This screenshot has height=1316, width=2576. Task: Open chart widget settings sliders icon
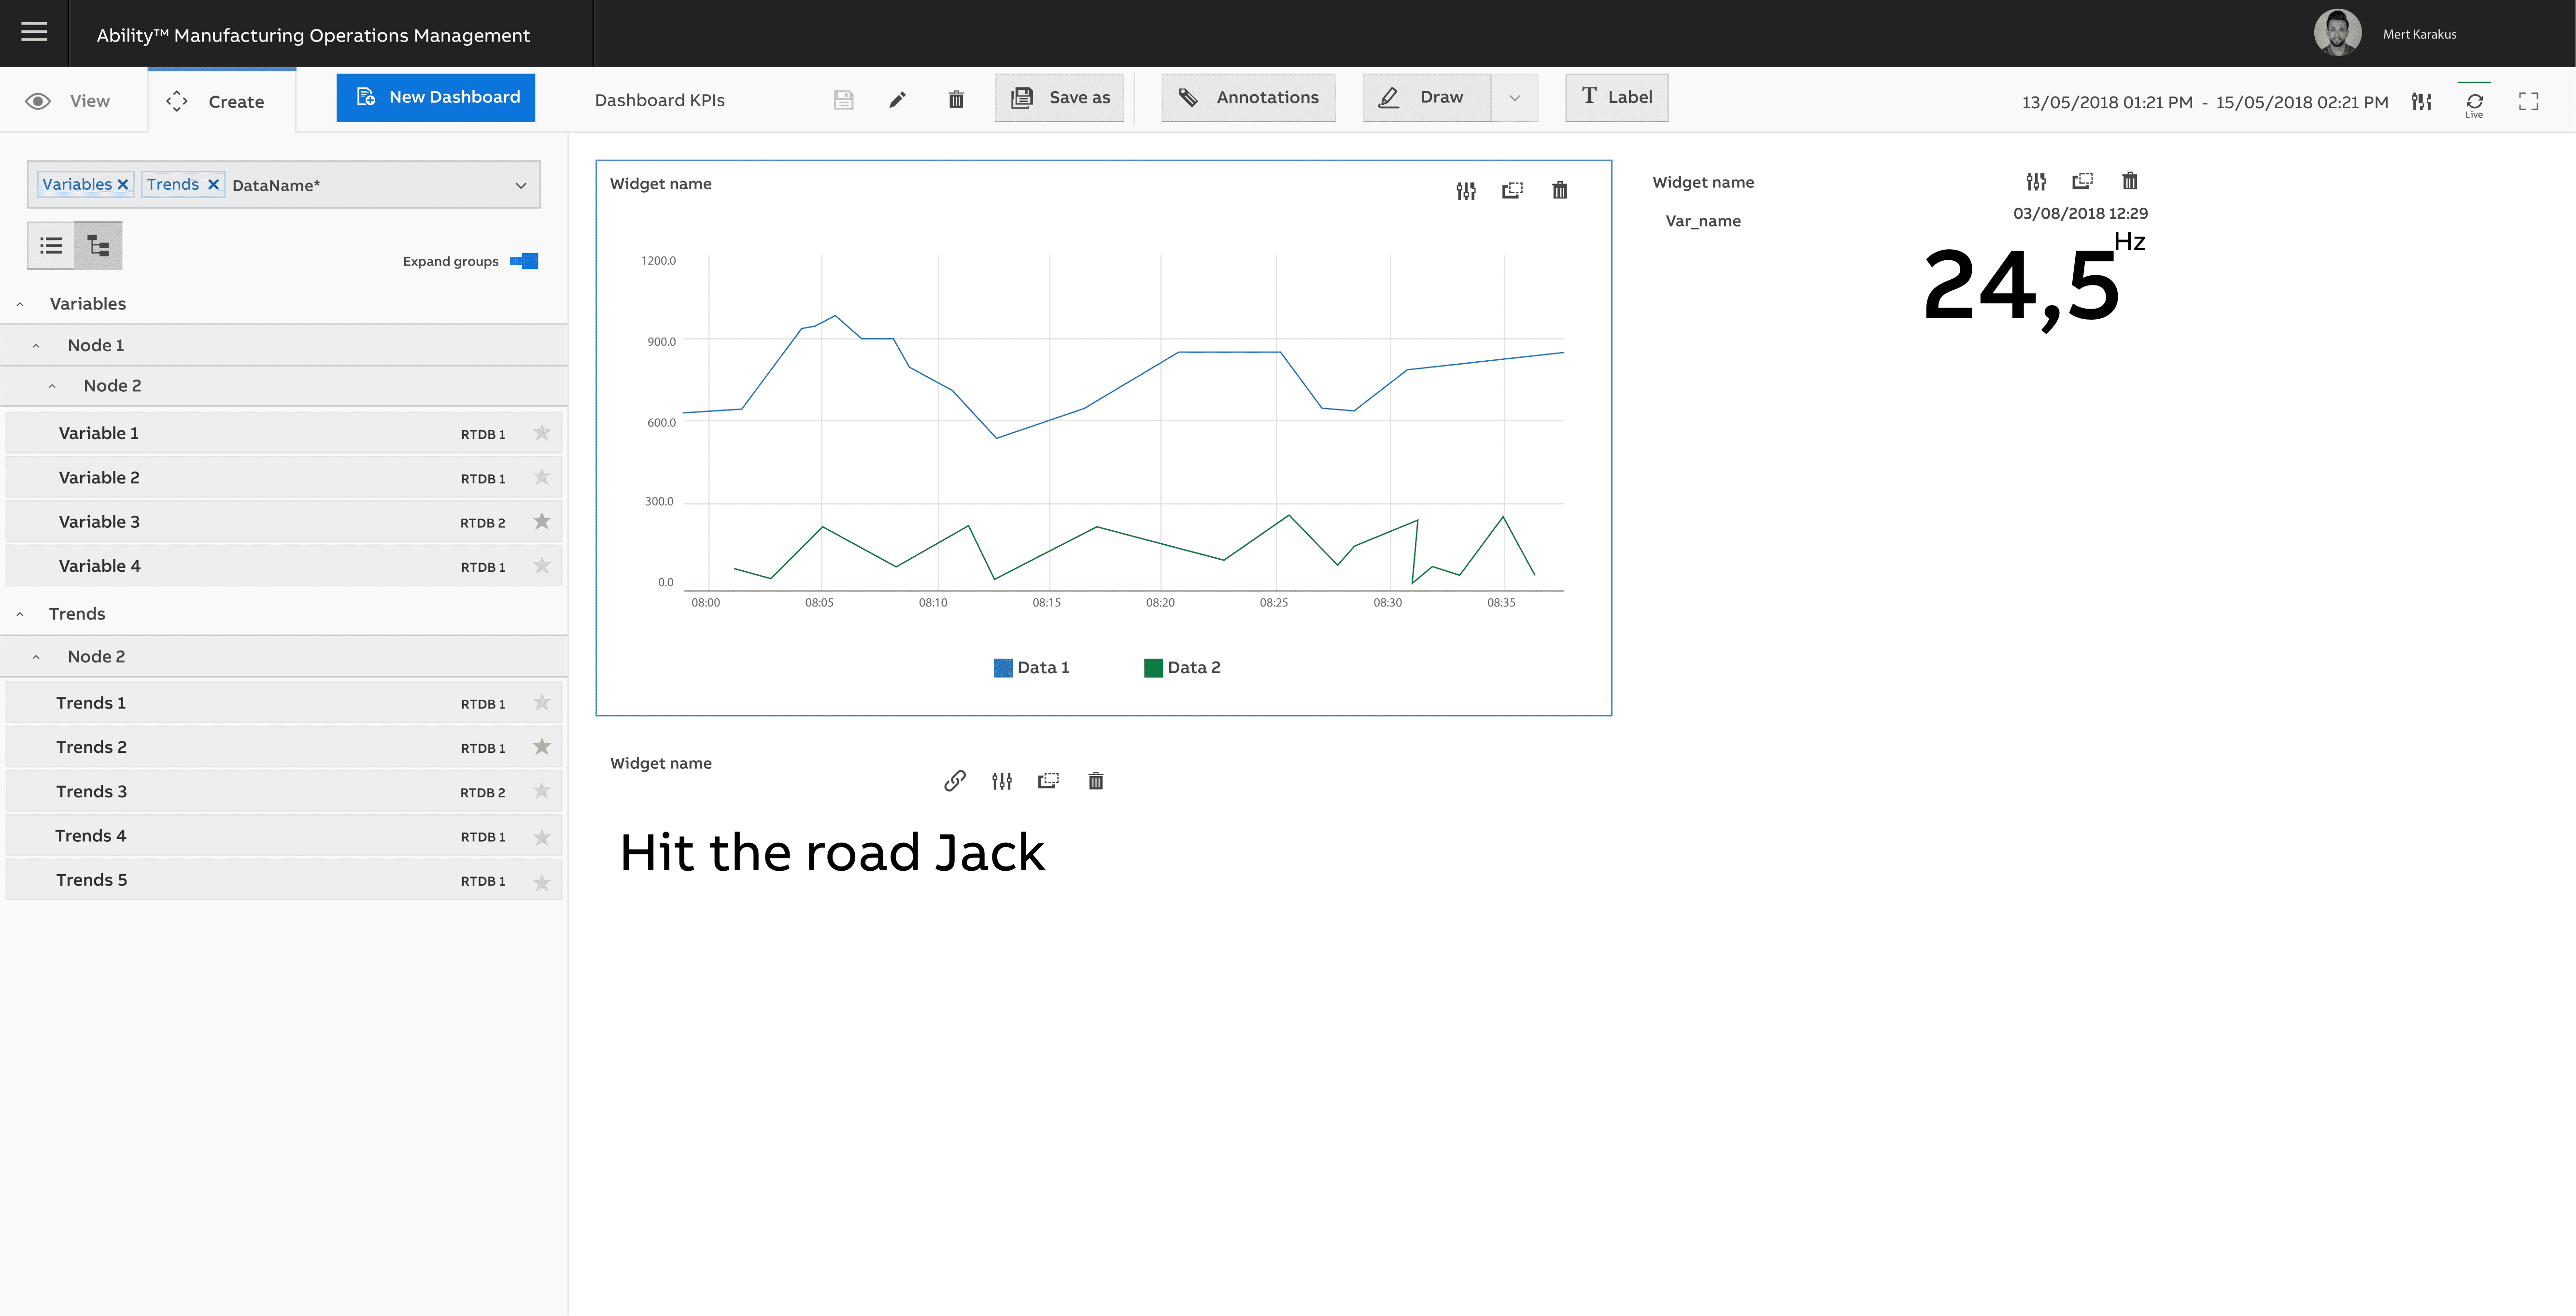click(1465, 191)
